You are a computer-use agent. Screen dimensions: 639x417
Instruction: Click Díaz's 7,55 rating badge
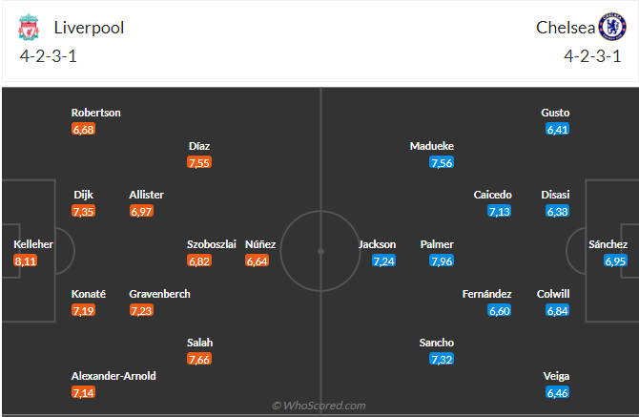(199, 162)
